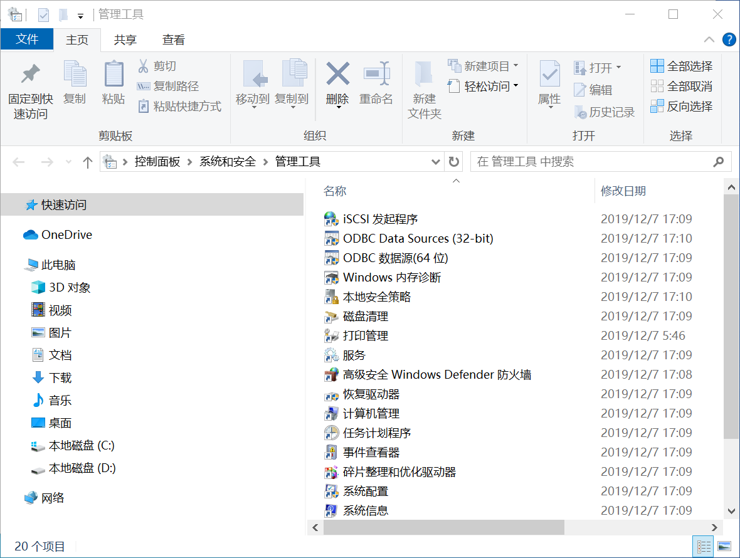740x558 pixels.
Task: Open the Help question mark icon
Action: point(729,39)
